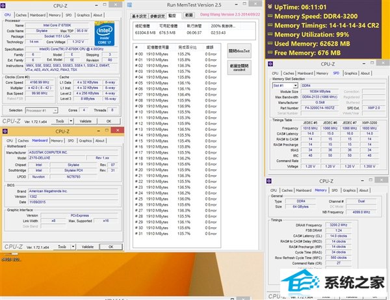390x300 pixels.
Task: Click OK in the CPU-Z Mainboard window
Action: click(111, 247)
